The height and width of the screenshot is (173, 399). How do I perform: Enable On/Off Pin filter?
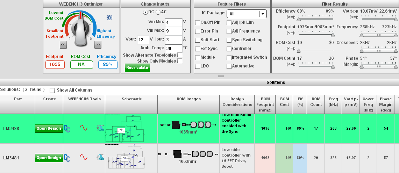[198, 23]
